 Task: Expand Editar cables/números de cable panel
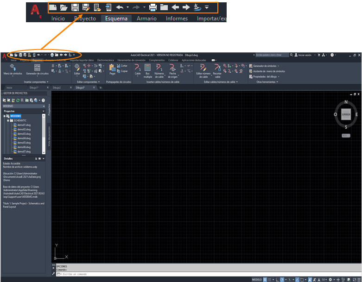(x=221, y=82)
